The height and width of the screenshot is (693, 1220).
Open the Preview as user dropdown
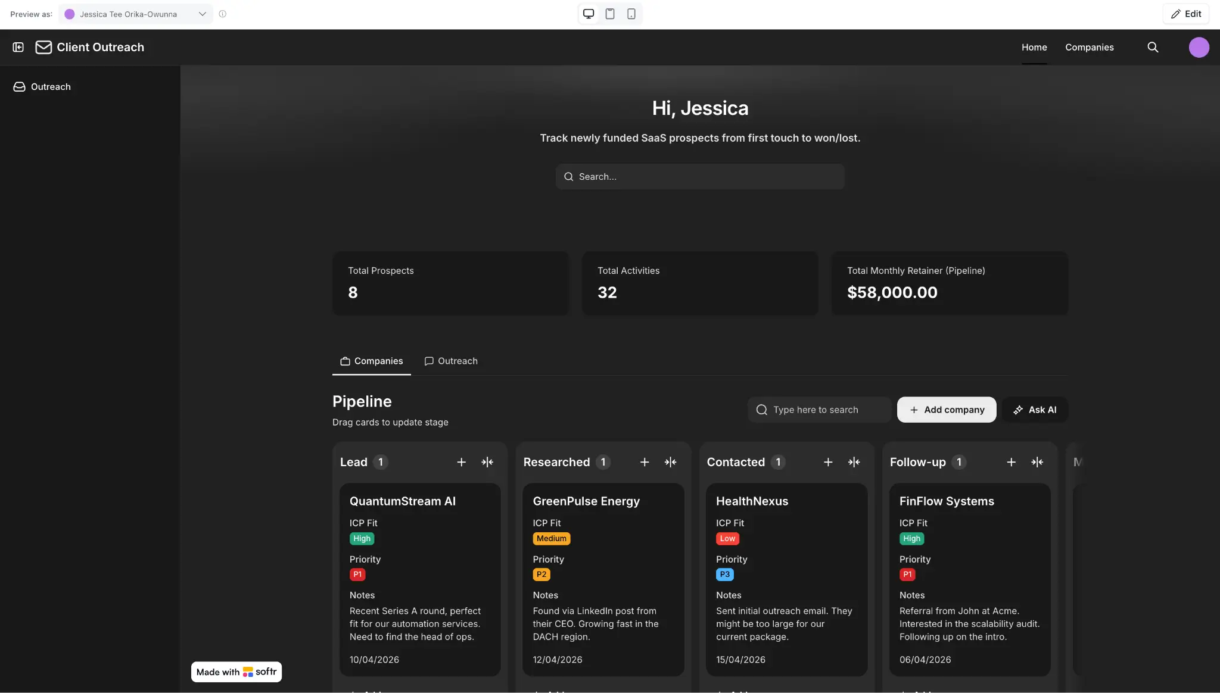(x=136, y=14)
